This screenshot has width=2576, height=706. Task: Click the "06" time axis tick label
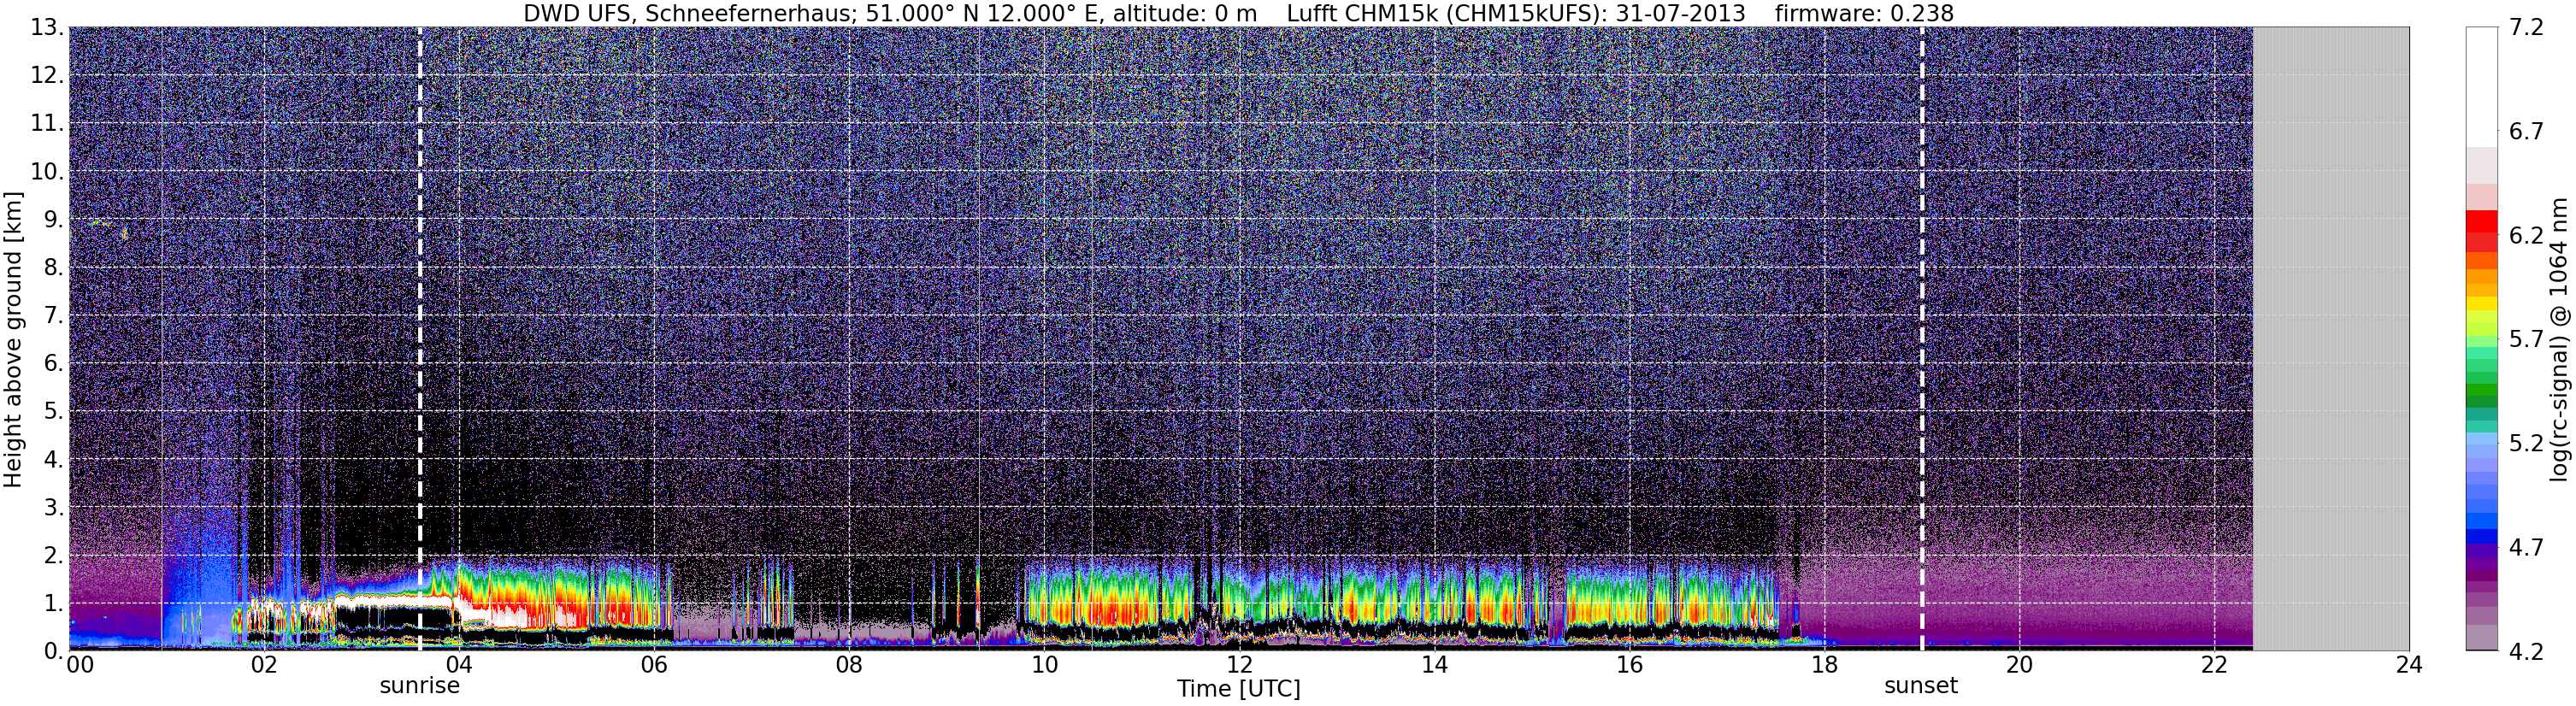(653, 665)
